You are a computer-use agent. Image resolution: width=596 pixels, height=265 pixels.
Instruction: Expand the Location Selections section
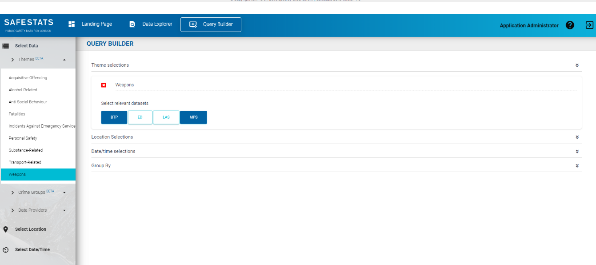(577, 137)
